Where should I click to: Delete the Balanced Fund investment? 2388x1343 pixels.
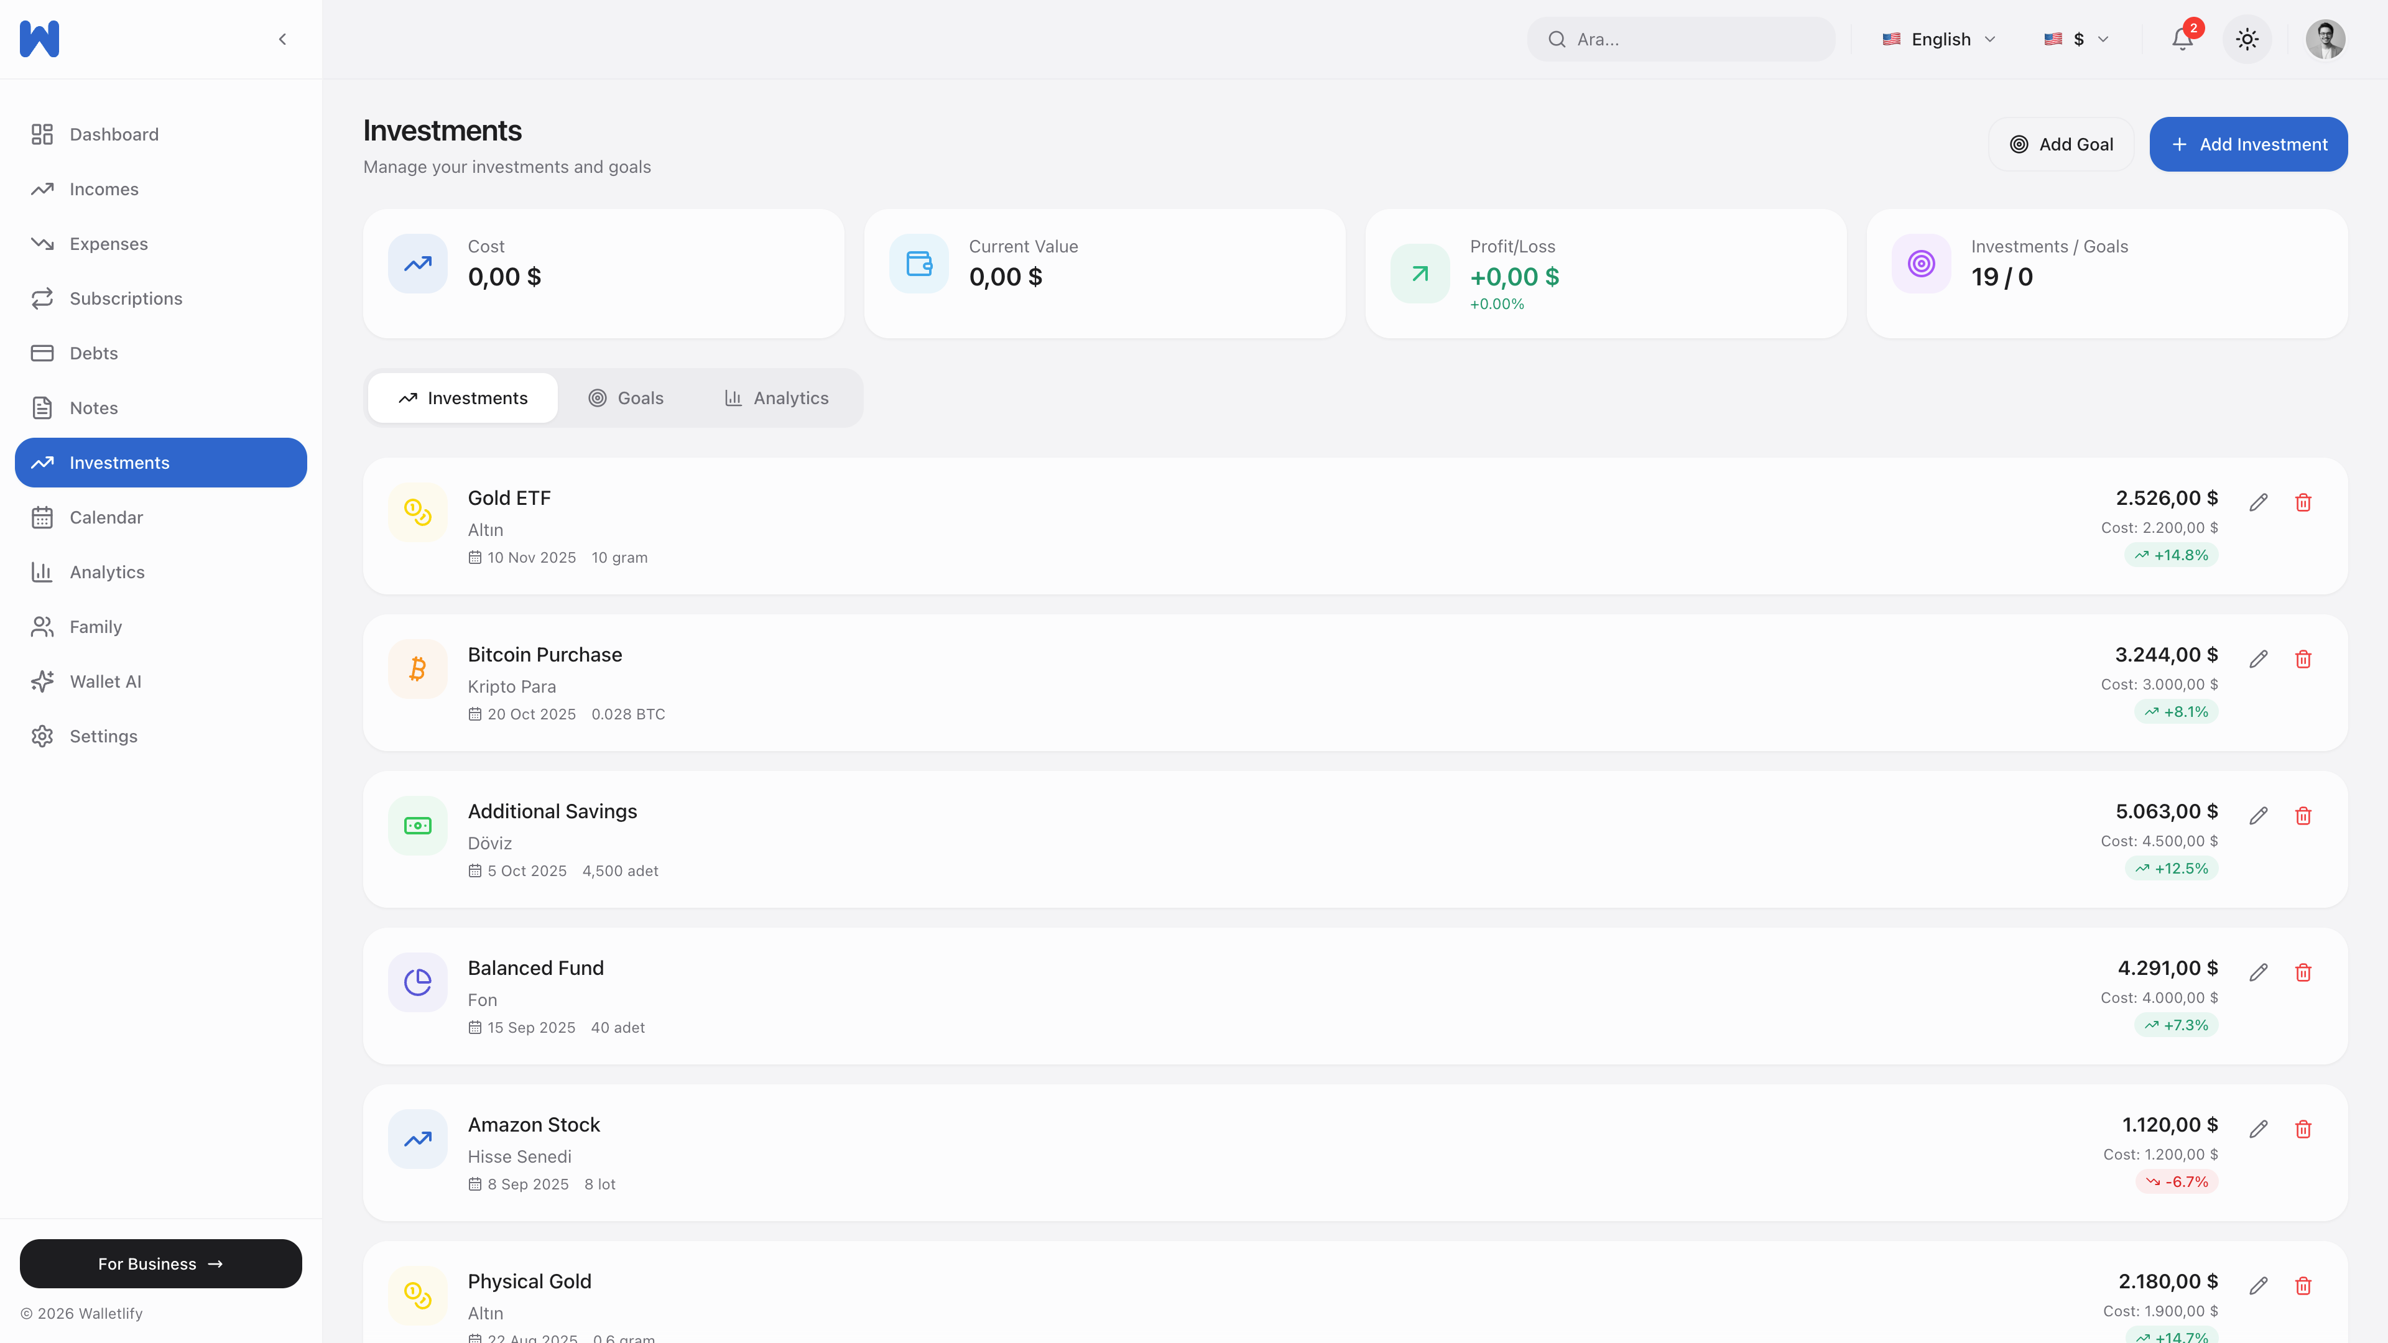(x=2303, y=972)
